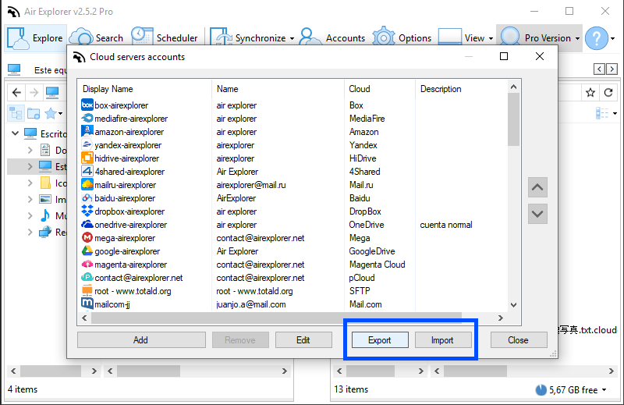Open right pane view mode dropdown
The image size is (624, 405).
pyautogui.click(x=615, y=113)
